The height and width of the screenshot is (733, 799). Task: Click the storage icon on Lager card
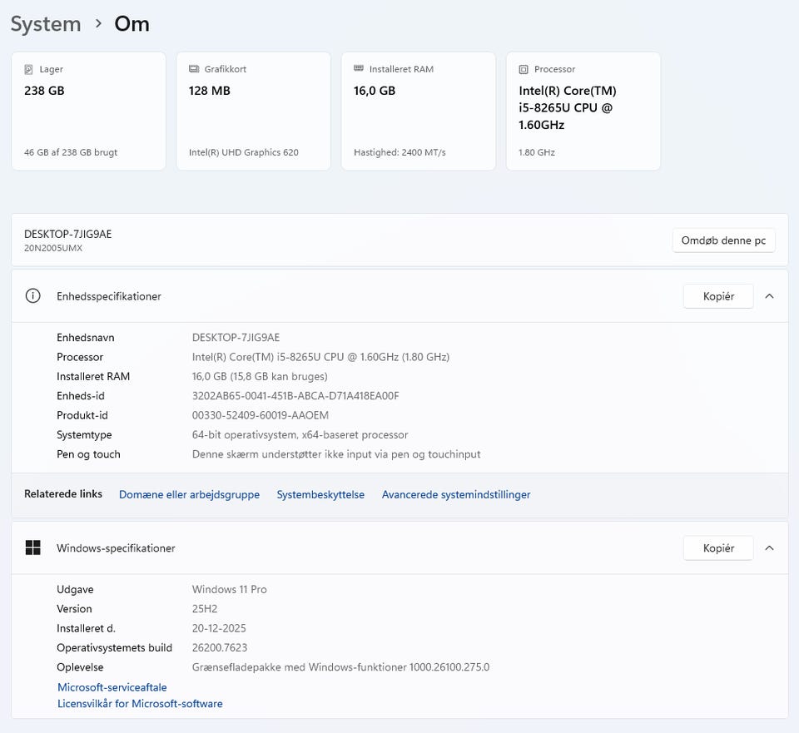click(28, 69)
